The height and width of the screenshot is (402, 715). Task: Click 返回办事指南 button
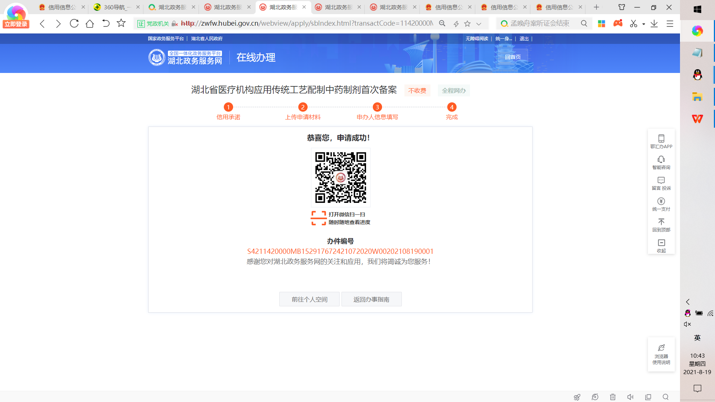tap(371, 299)
